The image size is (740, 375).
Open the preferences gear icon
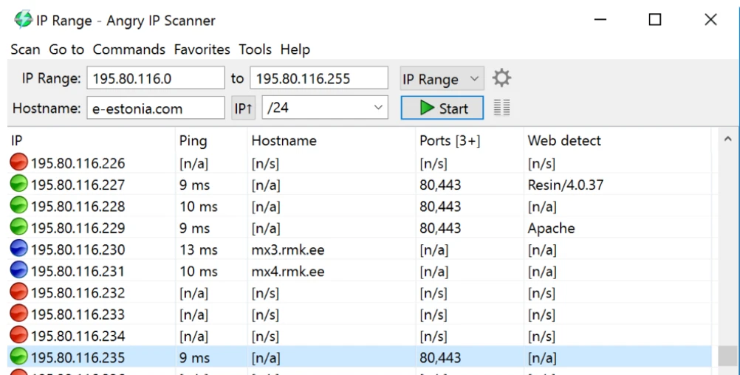click(x=501, y=78)
